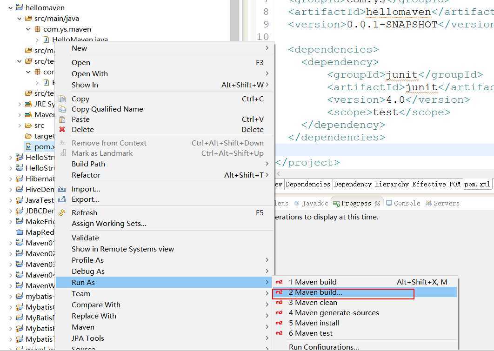This screenshot has width=494, height=351.
Task: Click the JRE System Library icon
Action: [28, 104]
